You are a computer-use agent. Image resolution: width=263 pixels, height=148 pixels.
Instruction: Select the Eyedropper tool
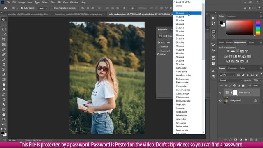(x=4, y=49)
